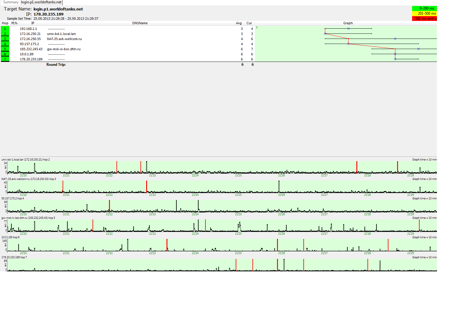
Task: Click blue X current marker on hop 1 latency line
Action: click(348, 29)
